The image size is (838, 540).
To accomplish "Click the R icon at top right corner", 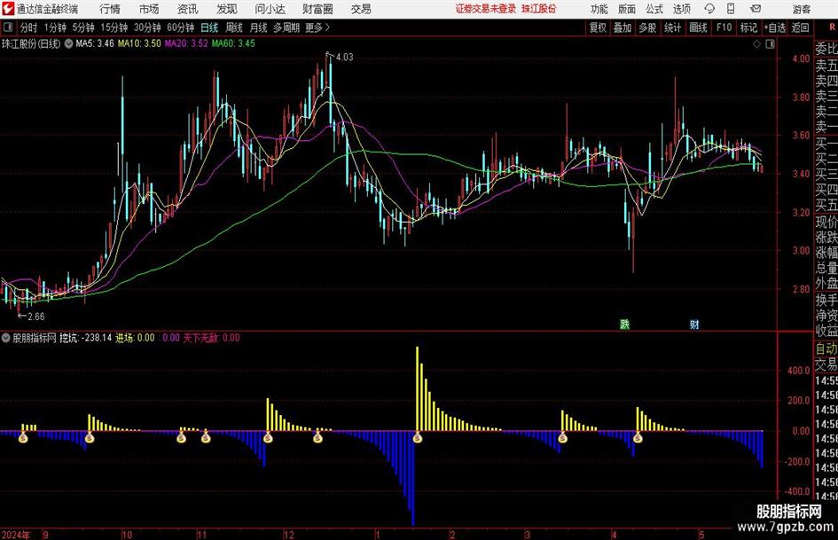I will [x=832, y=27].
